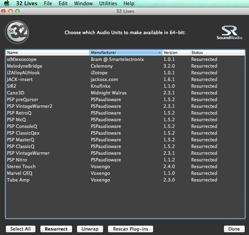The width and height of the screenshot is (249, 235).
Task: Open the Window menu
Action: 83,4
